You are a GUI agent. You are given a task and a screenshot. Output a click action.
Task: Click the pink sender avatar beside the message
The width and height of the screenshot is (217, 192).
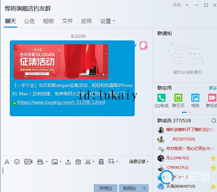coord(144,45)
